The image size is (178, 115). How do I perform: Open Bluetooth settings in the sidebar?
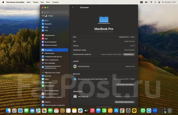(55, 24)
